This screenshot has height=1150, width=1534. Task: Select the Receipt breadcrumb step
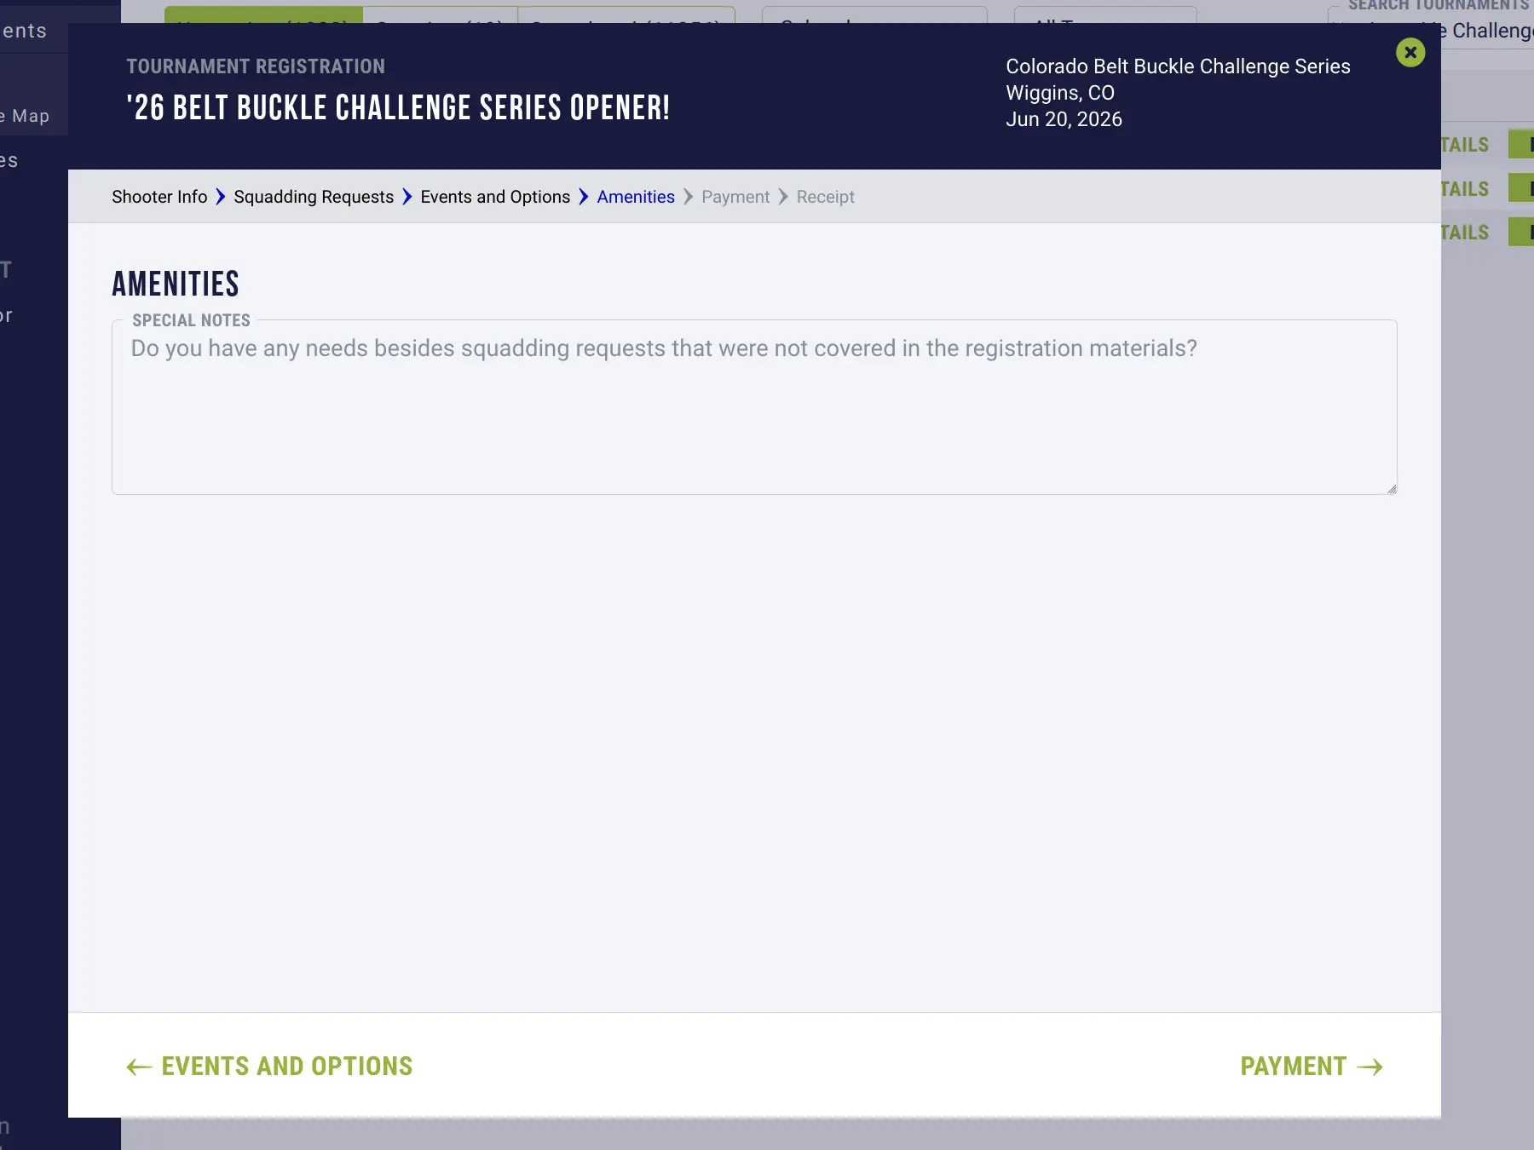coord(826,197)
